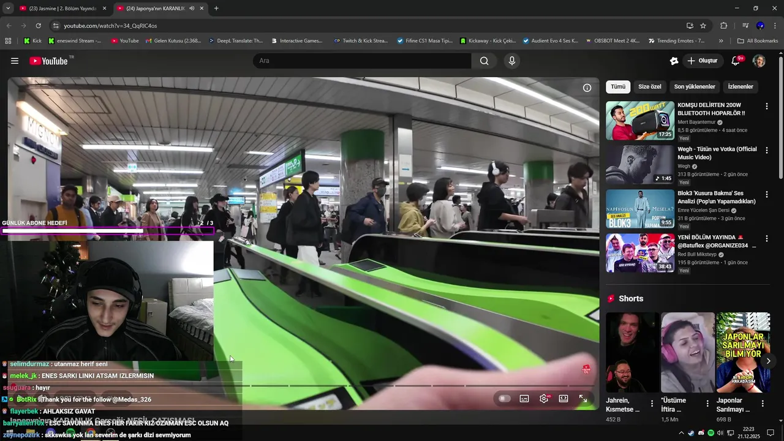Click the YouTube search Ara field
This screenshot has width=784, height=441.
(x=362, y=61)
